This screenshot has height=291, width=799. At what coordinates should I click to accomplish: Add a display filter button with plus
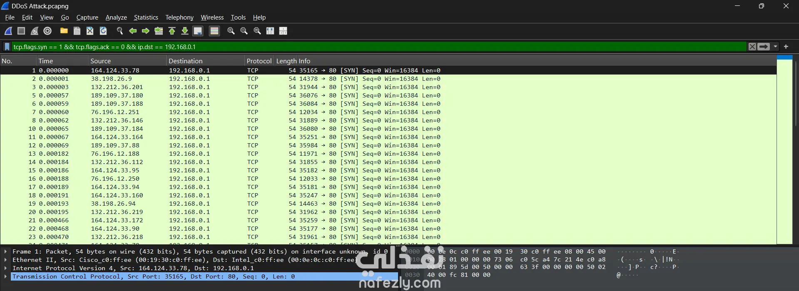point(786,47)
